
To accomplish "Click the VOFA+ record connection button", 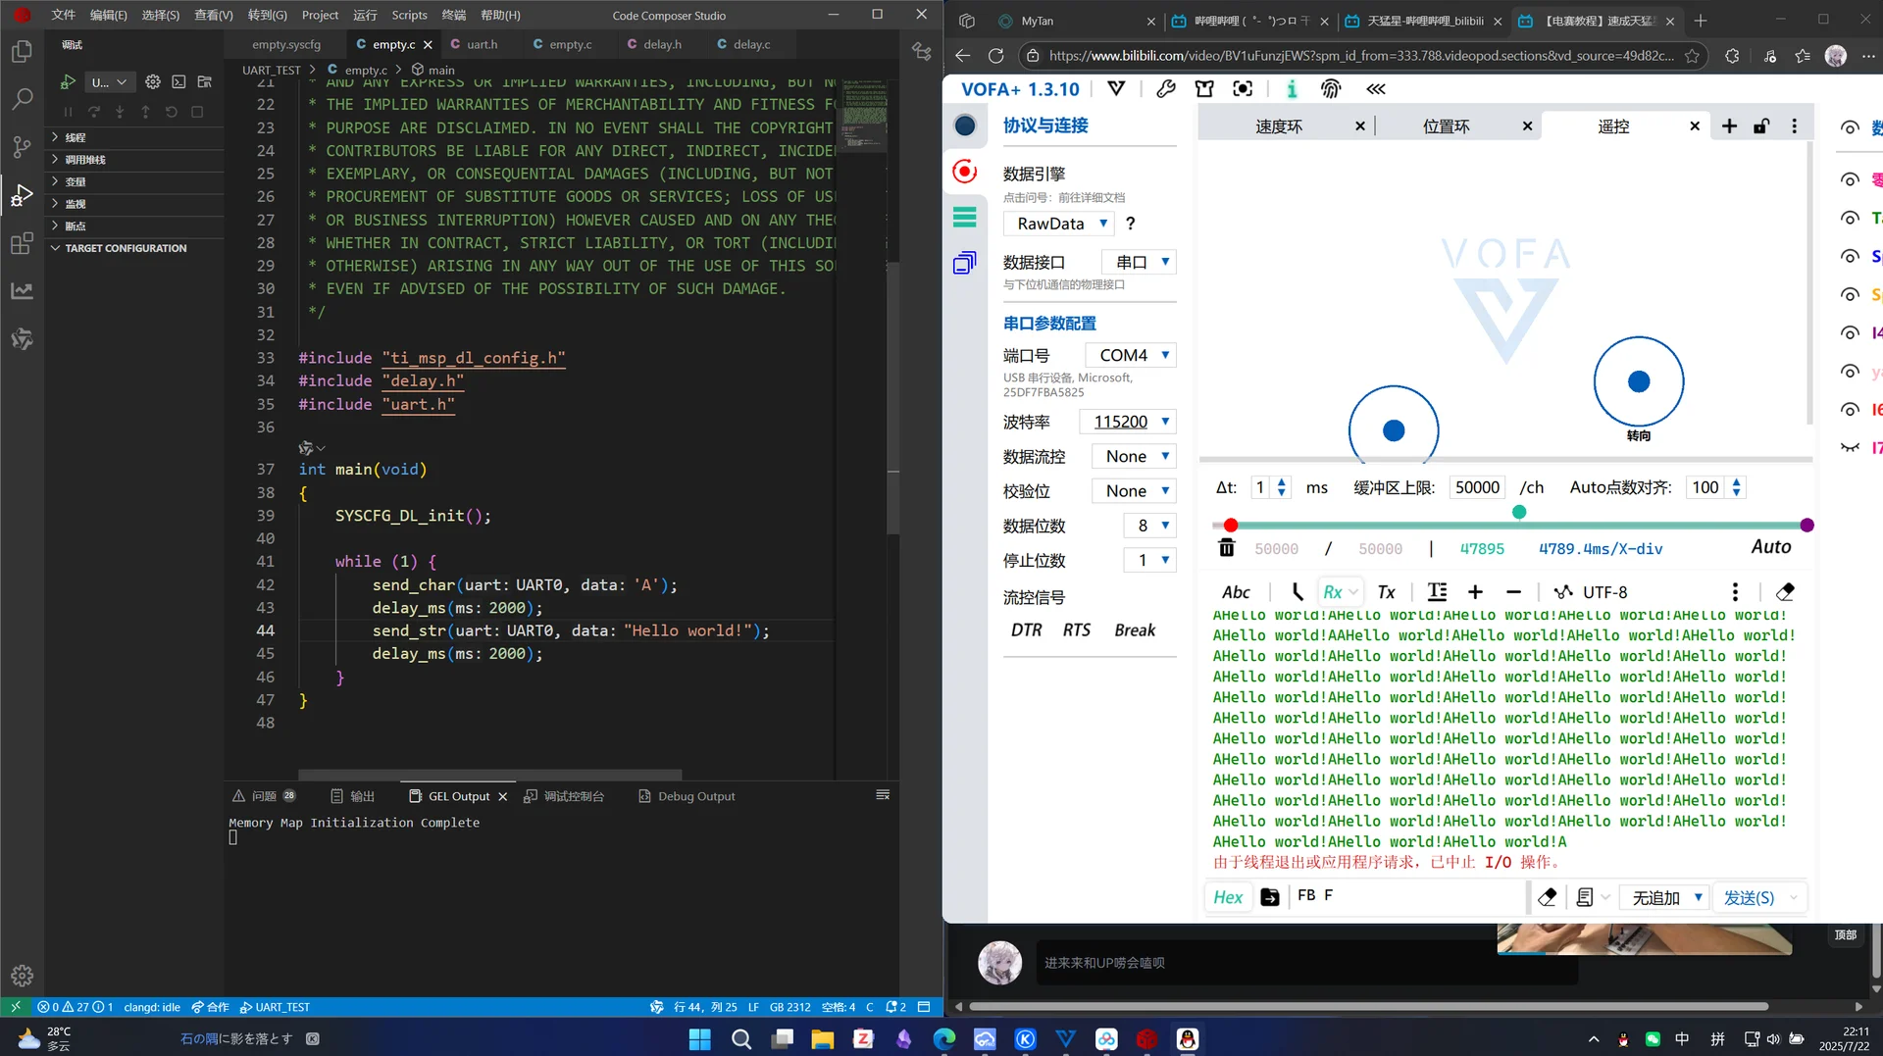I will coord(965,172).
